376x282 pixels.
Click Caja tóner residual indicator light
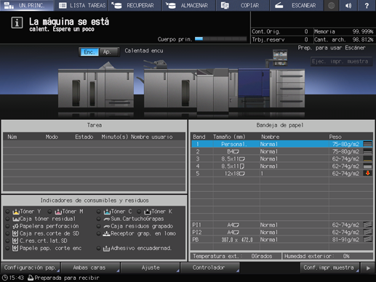8,219
